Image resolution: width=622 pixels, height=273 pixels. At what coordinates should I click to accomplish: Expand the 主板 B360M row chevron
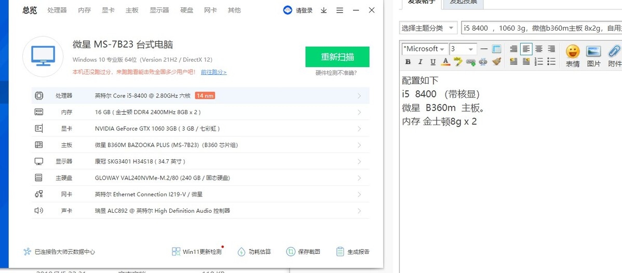(x=359, y=145)
